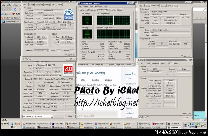Open Master Volume from taskbar
Viewport: 208px width, 136px height.
click(102, 124)
